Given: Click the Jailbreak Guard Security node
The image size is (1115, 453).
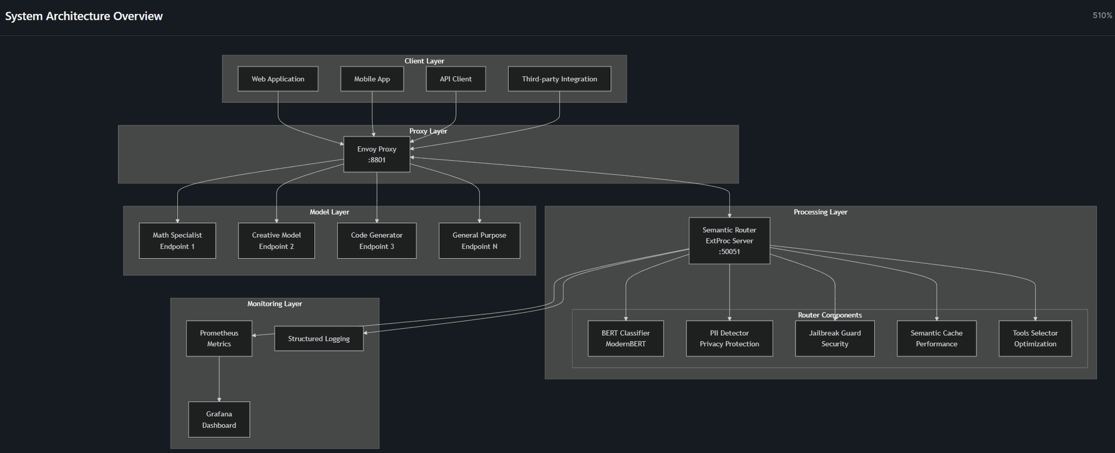Looking at the screenshot, I should (x=835, y=339).
